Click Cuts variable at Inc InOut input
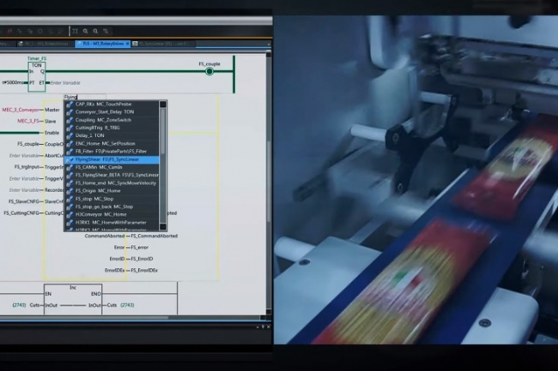 [x=34, y=305]
